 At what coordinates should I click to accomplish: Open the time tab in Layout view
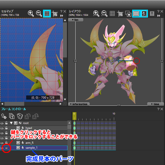click(155, 104)
